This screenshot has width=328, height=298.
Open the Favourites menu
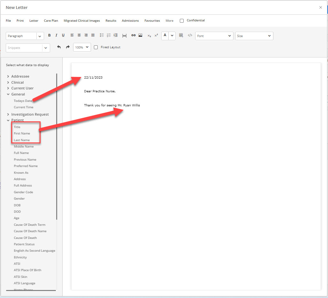(152, 21)
